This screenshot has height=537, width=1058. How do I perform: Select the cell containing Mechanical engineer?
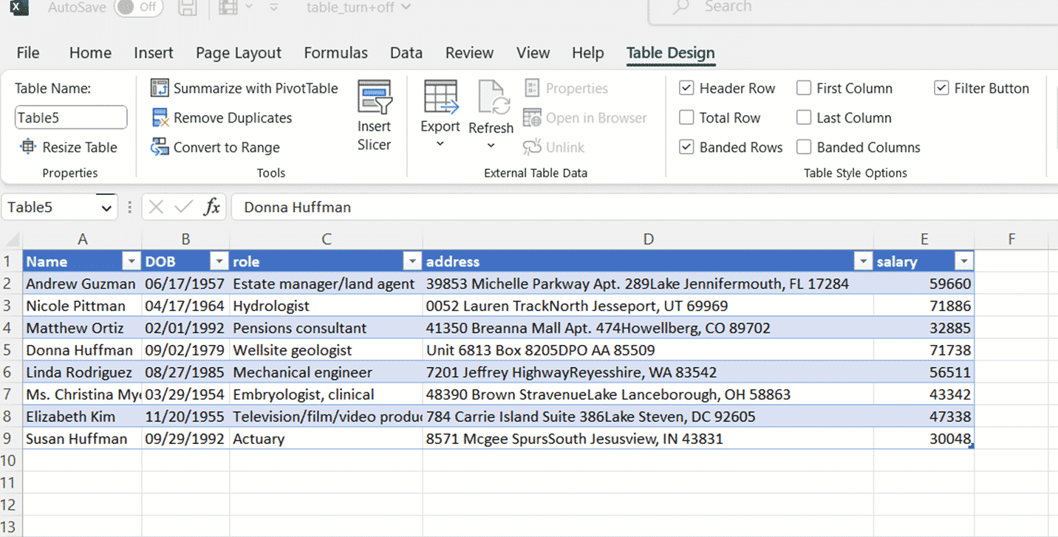(327, 372)
